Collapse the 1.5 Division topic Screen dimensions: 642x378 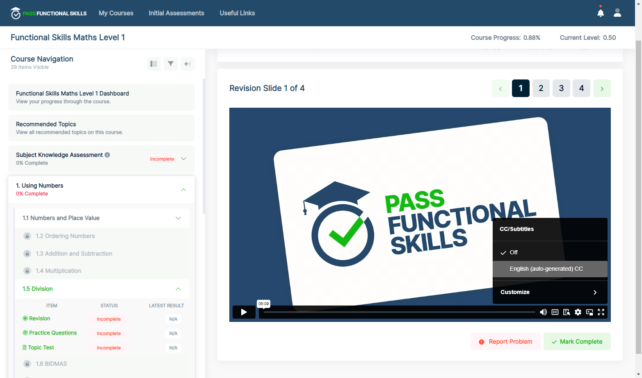point(178,289)
